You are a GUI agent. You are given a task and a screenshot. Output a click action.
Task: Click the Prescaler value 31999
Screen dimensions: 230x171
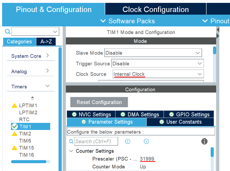(x=147, y=159)
